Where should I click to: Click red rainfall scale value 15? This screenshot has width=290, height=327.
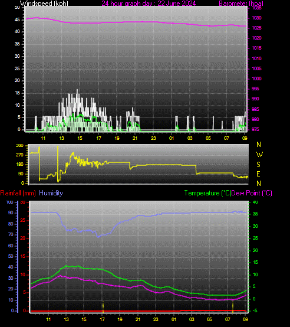coord(22,257)
